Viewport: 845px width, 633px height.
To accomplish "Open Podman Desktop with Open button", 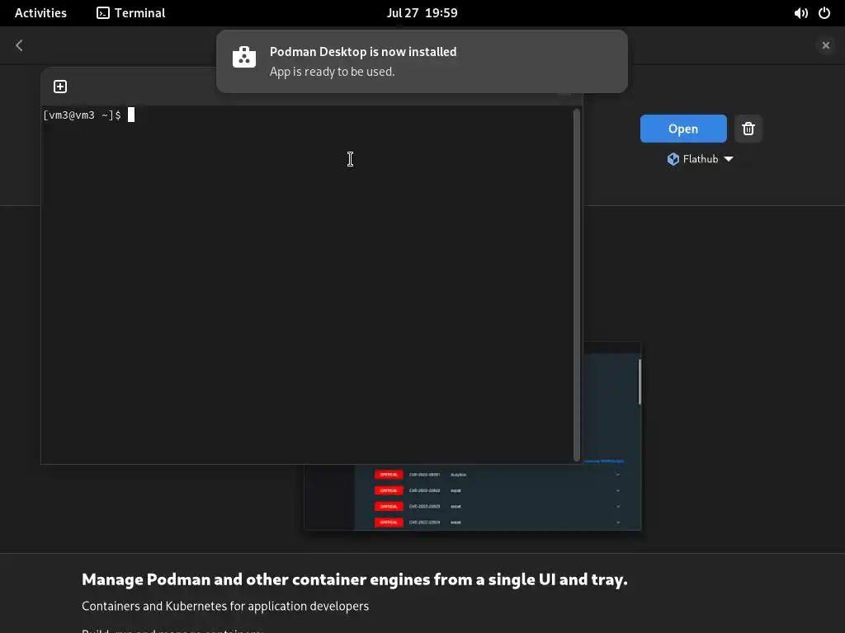I will (683, 129).
